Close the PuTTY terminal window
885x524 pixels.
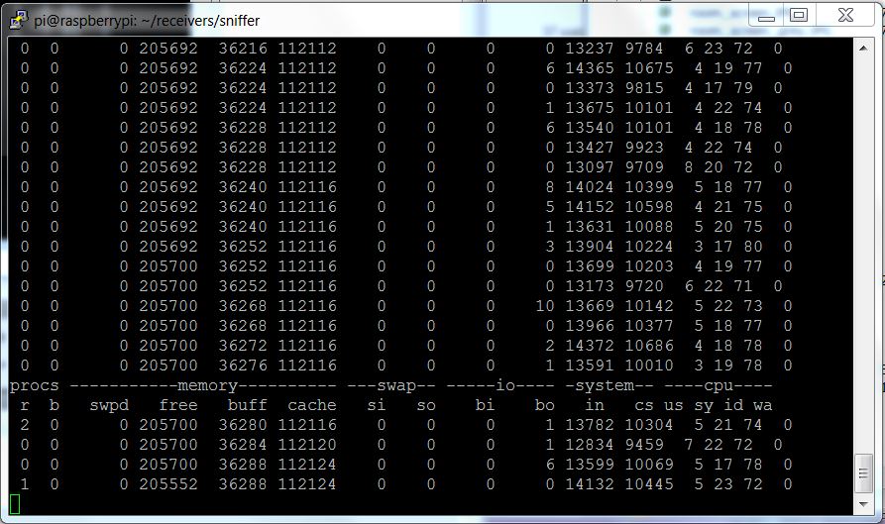(x=845, y=15)
